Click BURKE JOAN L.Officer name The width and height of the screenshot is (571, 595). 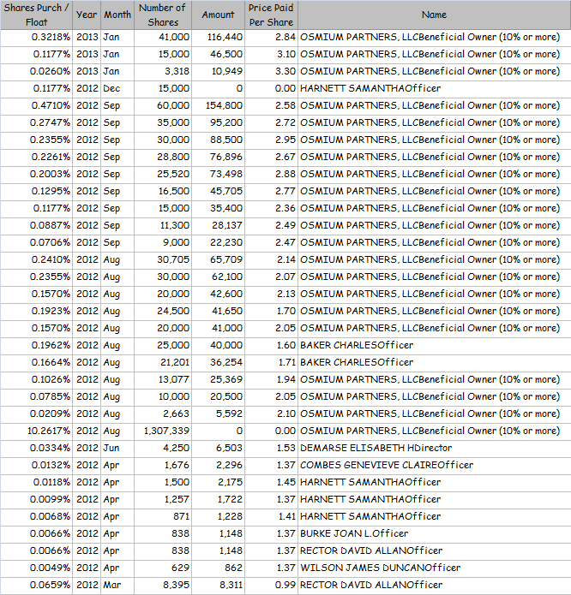coord(354,533)
